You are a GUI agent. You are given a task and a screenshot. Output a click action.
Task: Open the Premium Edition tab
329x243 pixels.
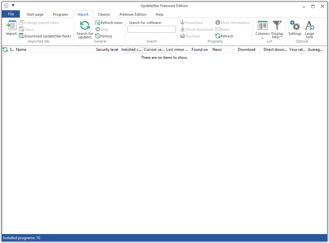point(133,14)
